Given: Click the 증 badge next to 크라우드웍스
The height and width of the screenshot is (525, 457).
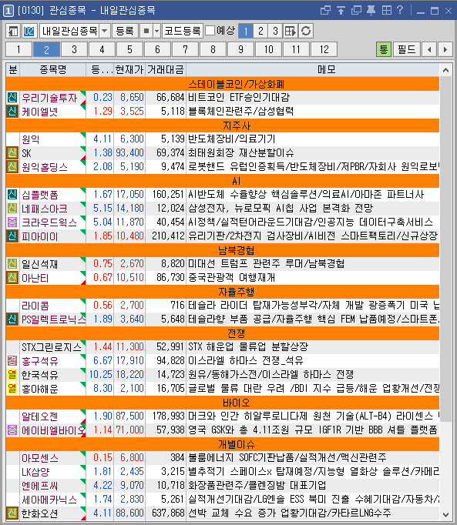Looking at the screenshot, I should click(12, 222).
